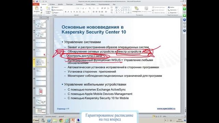Click the bullets list icon
The width and height of the screenshot is (219, 123).
[x=94, y=8]
